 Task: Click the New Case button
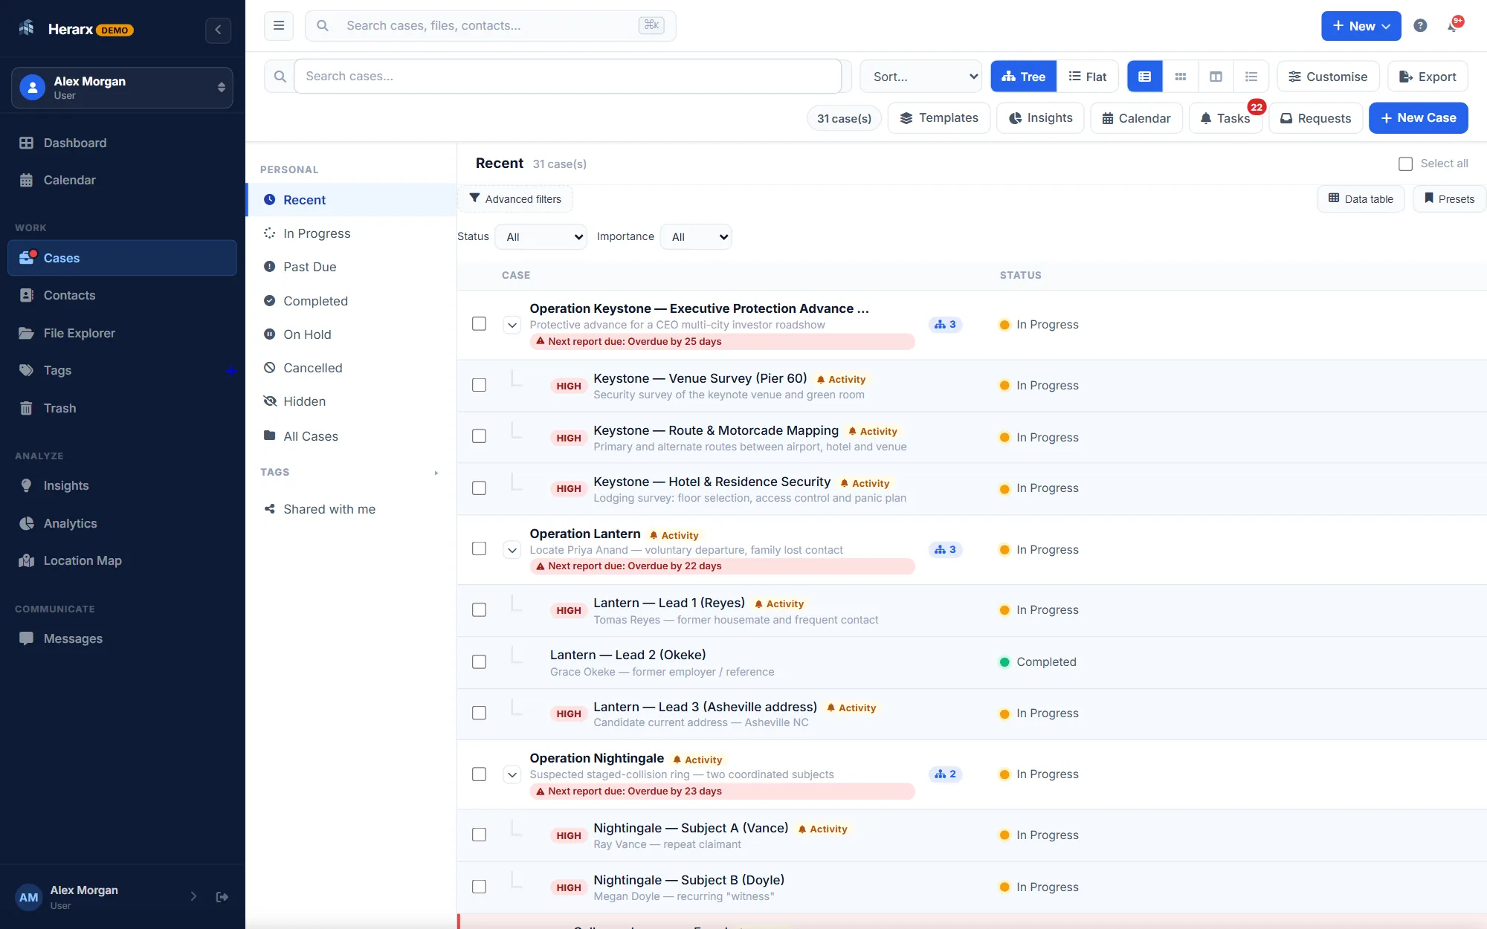tap(1418, 118)
